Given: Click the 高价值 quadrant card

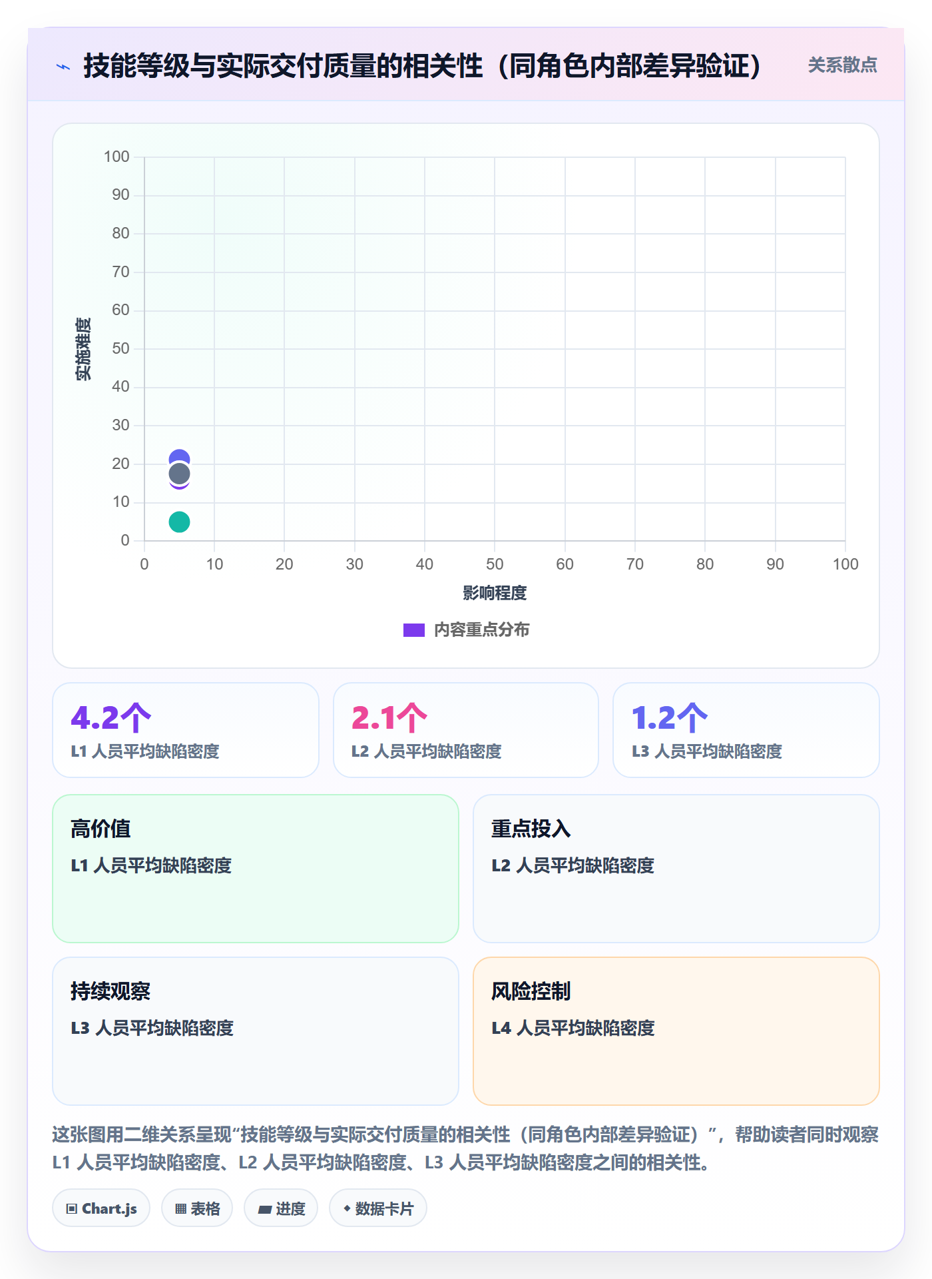Looking at the screenshot, I should click(256, 869).
